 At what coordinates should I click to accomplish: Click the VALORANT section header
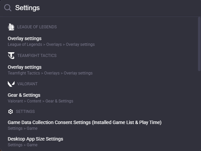(x=27, y=84)
